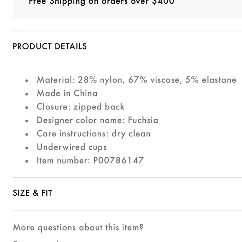Click More questions about this item?
Viewport: 242px width, 242px height.
click(78, 227)
